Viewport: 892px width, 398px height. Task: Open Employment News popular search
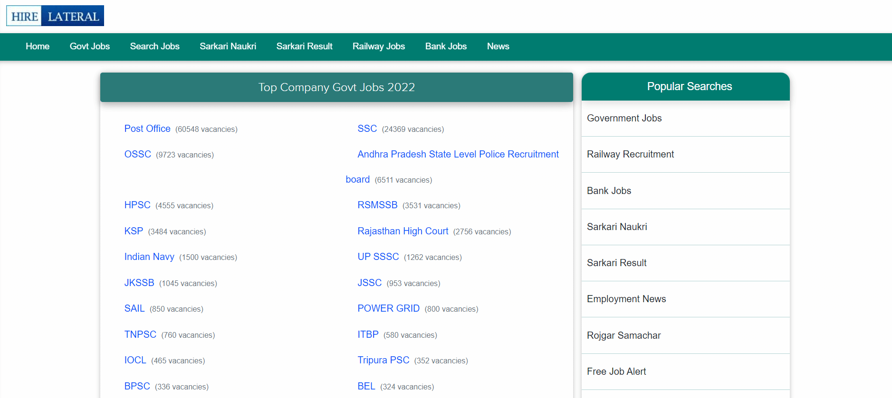[626, 299]
